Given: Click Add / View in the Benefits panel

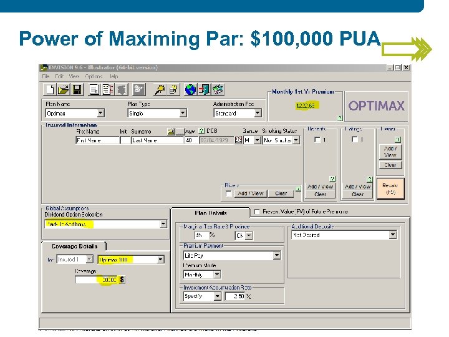Looking at the screenshot, I should point(320,187).
